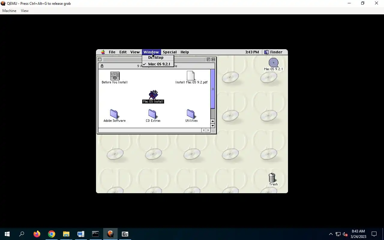Viewport: 384px width, 240px height.
Task: Click the vertical scrollbar up arrow
Action: [x=213, y=121]
